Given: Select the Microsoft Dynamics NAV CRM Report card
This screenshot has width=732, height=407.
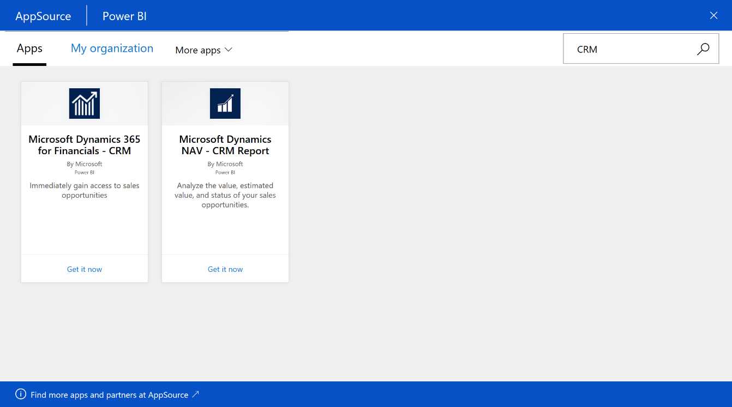Looking at the screenshot, I should pos(225,145).
